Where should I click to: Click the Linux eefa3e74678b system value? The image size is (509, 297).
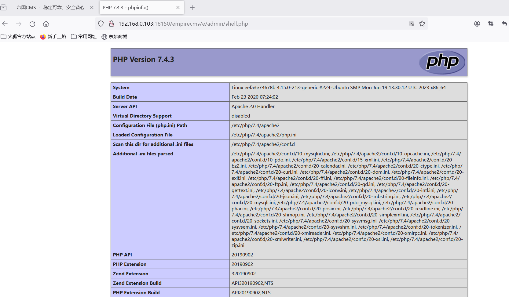[339, 88]
